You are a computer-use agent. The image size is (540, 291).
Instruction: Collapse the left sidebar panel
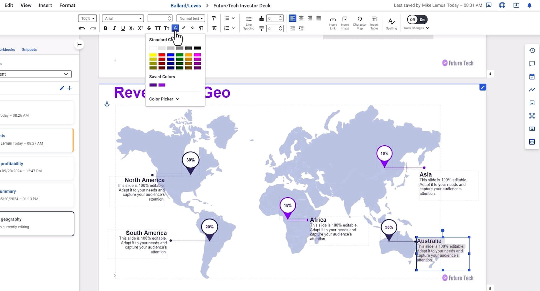(x=79, y=44)
